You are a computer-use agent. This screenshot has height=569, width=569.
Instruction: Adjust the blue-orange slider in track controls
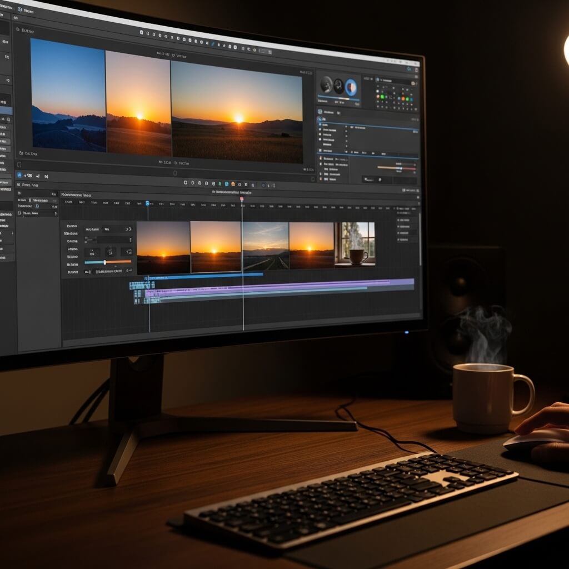coord(105,262)
